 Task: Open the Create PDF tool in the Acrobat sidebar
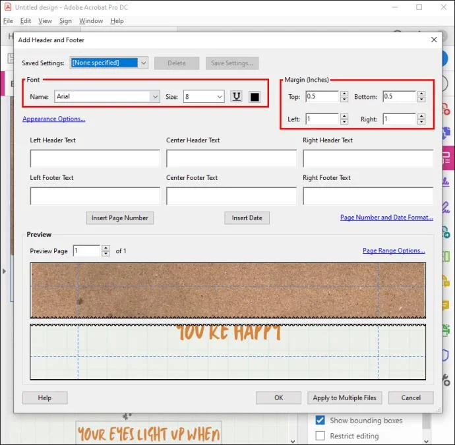[446, 109]
